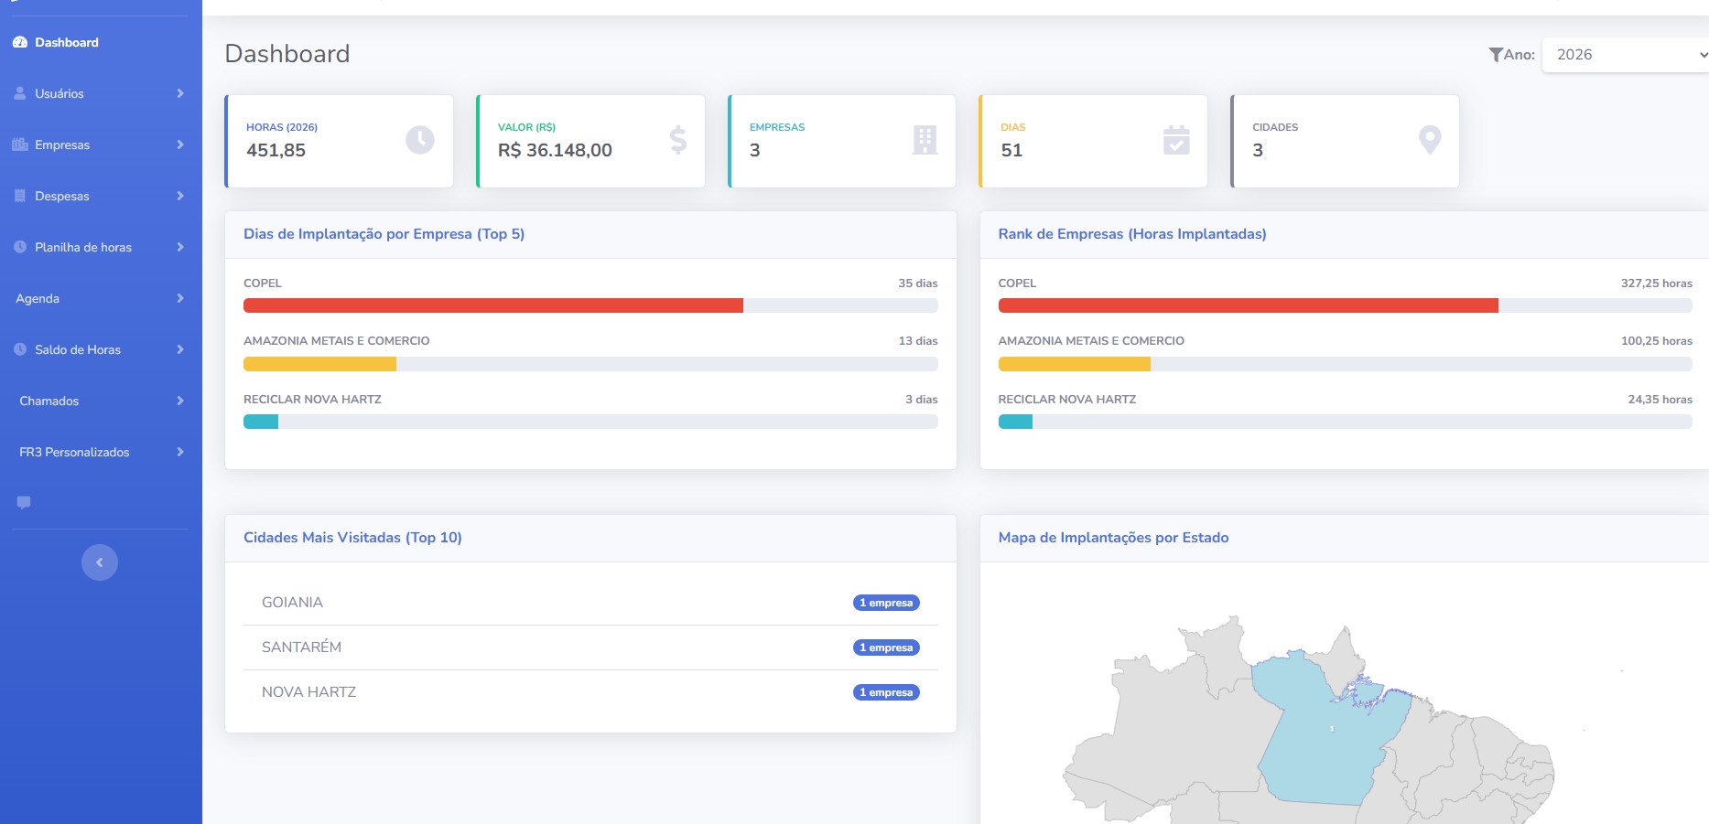Click the clock icon in Horas card

tap(419, 140)
